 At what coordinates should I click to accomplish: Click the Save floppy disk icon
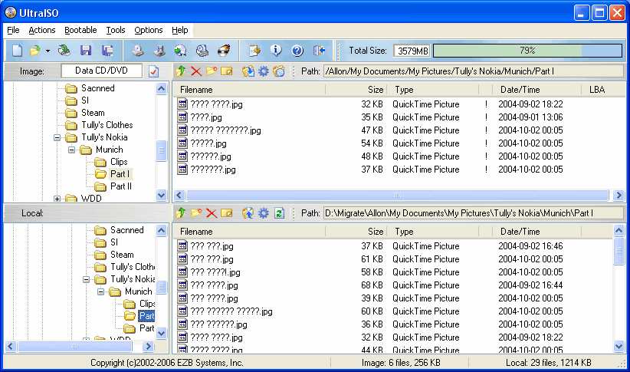(x=86, y=51)
